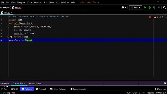Click the 8:20 cursor position indicator
Image resolution: width=167 pixels, height=94 pixels.
tap(128, 93)
